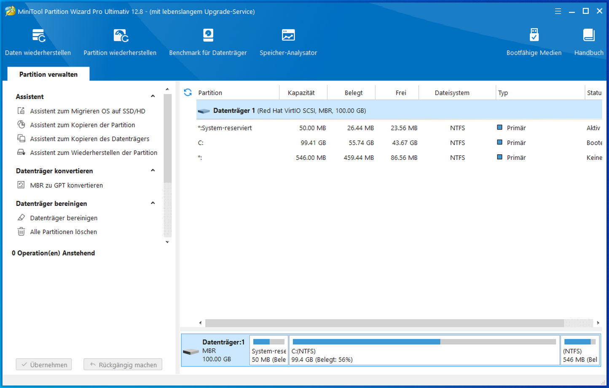Image resolution: width=609 pixels, height=388 pixels.
Task: Choose Alle Partitionen löschen
Action: point(63,232)
